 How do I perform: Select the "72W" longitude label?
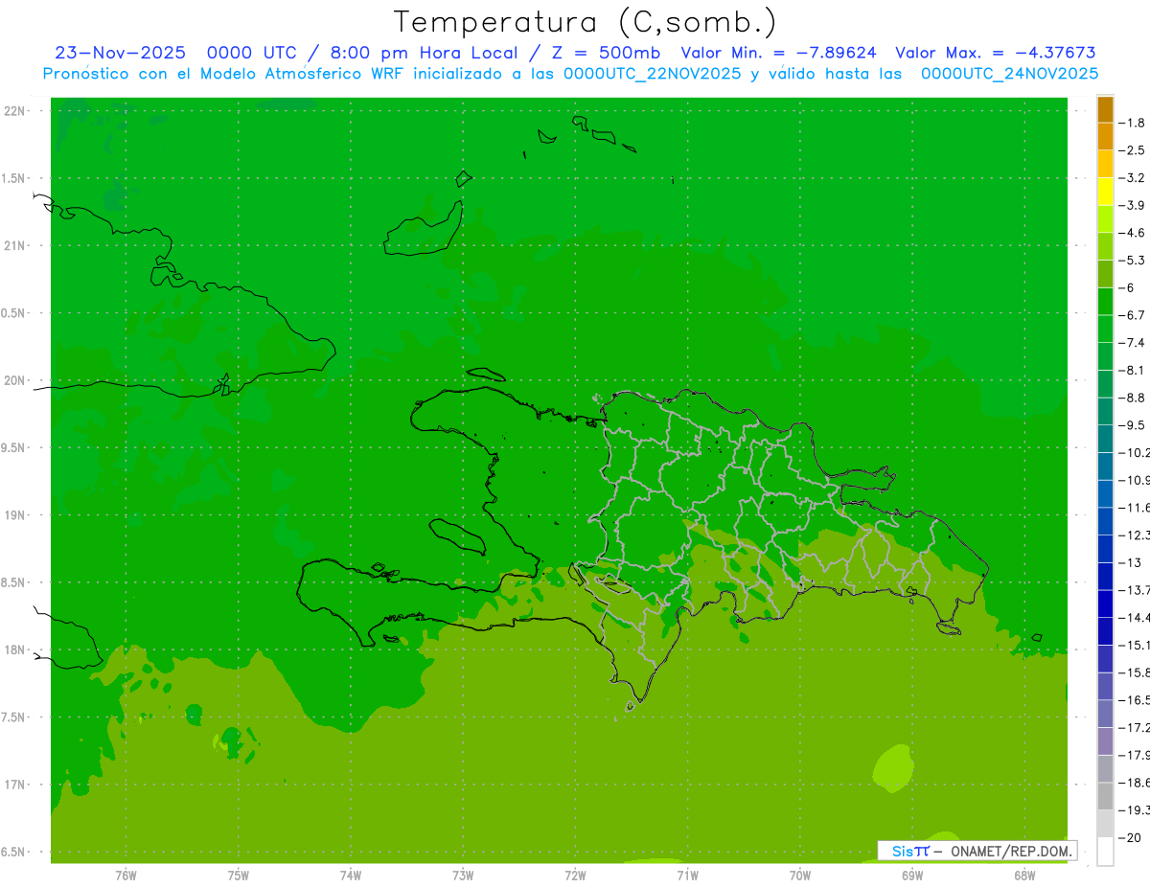575,876
